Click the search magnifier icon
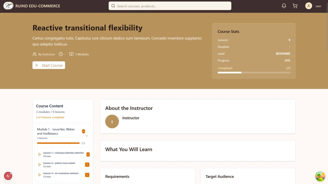 [x=113, y=6]
